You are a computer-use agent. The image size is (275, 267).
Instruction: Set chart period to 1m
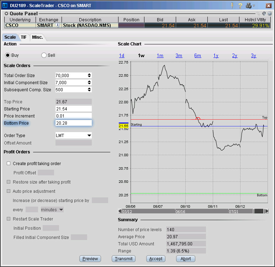[x=160, y=56]
